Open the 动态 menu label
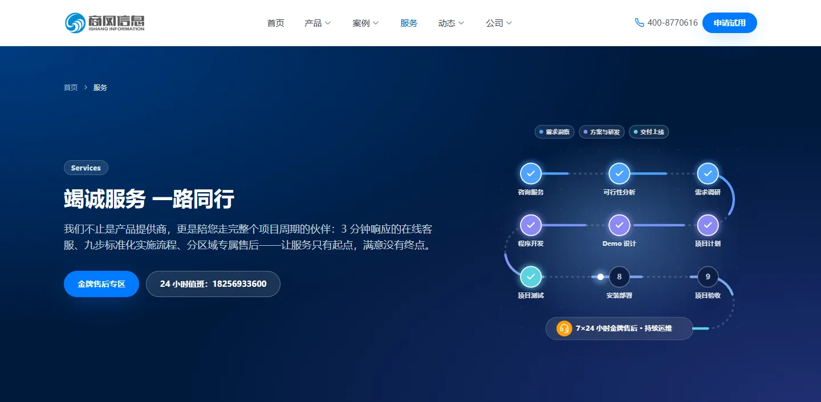 (446, 23)
